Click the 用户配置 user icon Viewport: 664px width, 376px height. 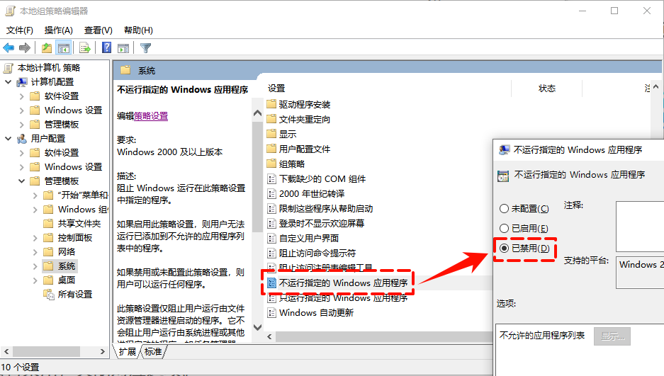point(22,139)
